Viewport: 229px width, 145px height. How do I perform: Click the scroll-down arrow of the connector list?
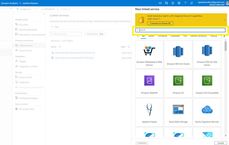point(226,136)
